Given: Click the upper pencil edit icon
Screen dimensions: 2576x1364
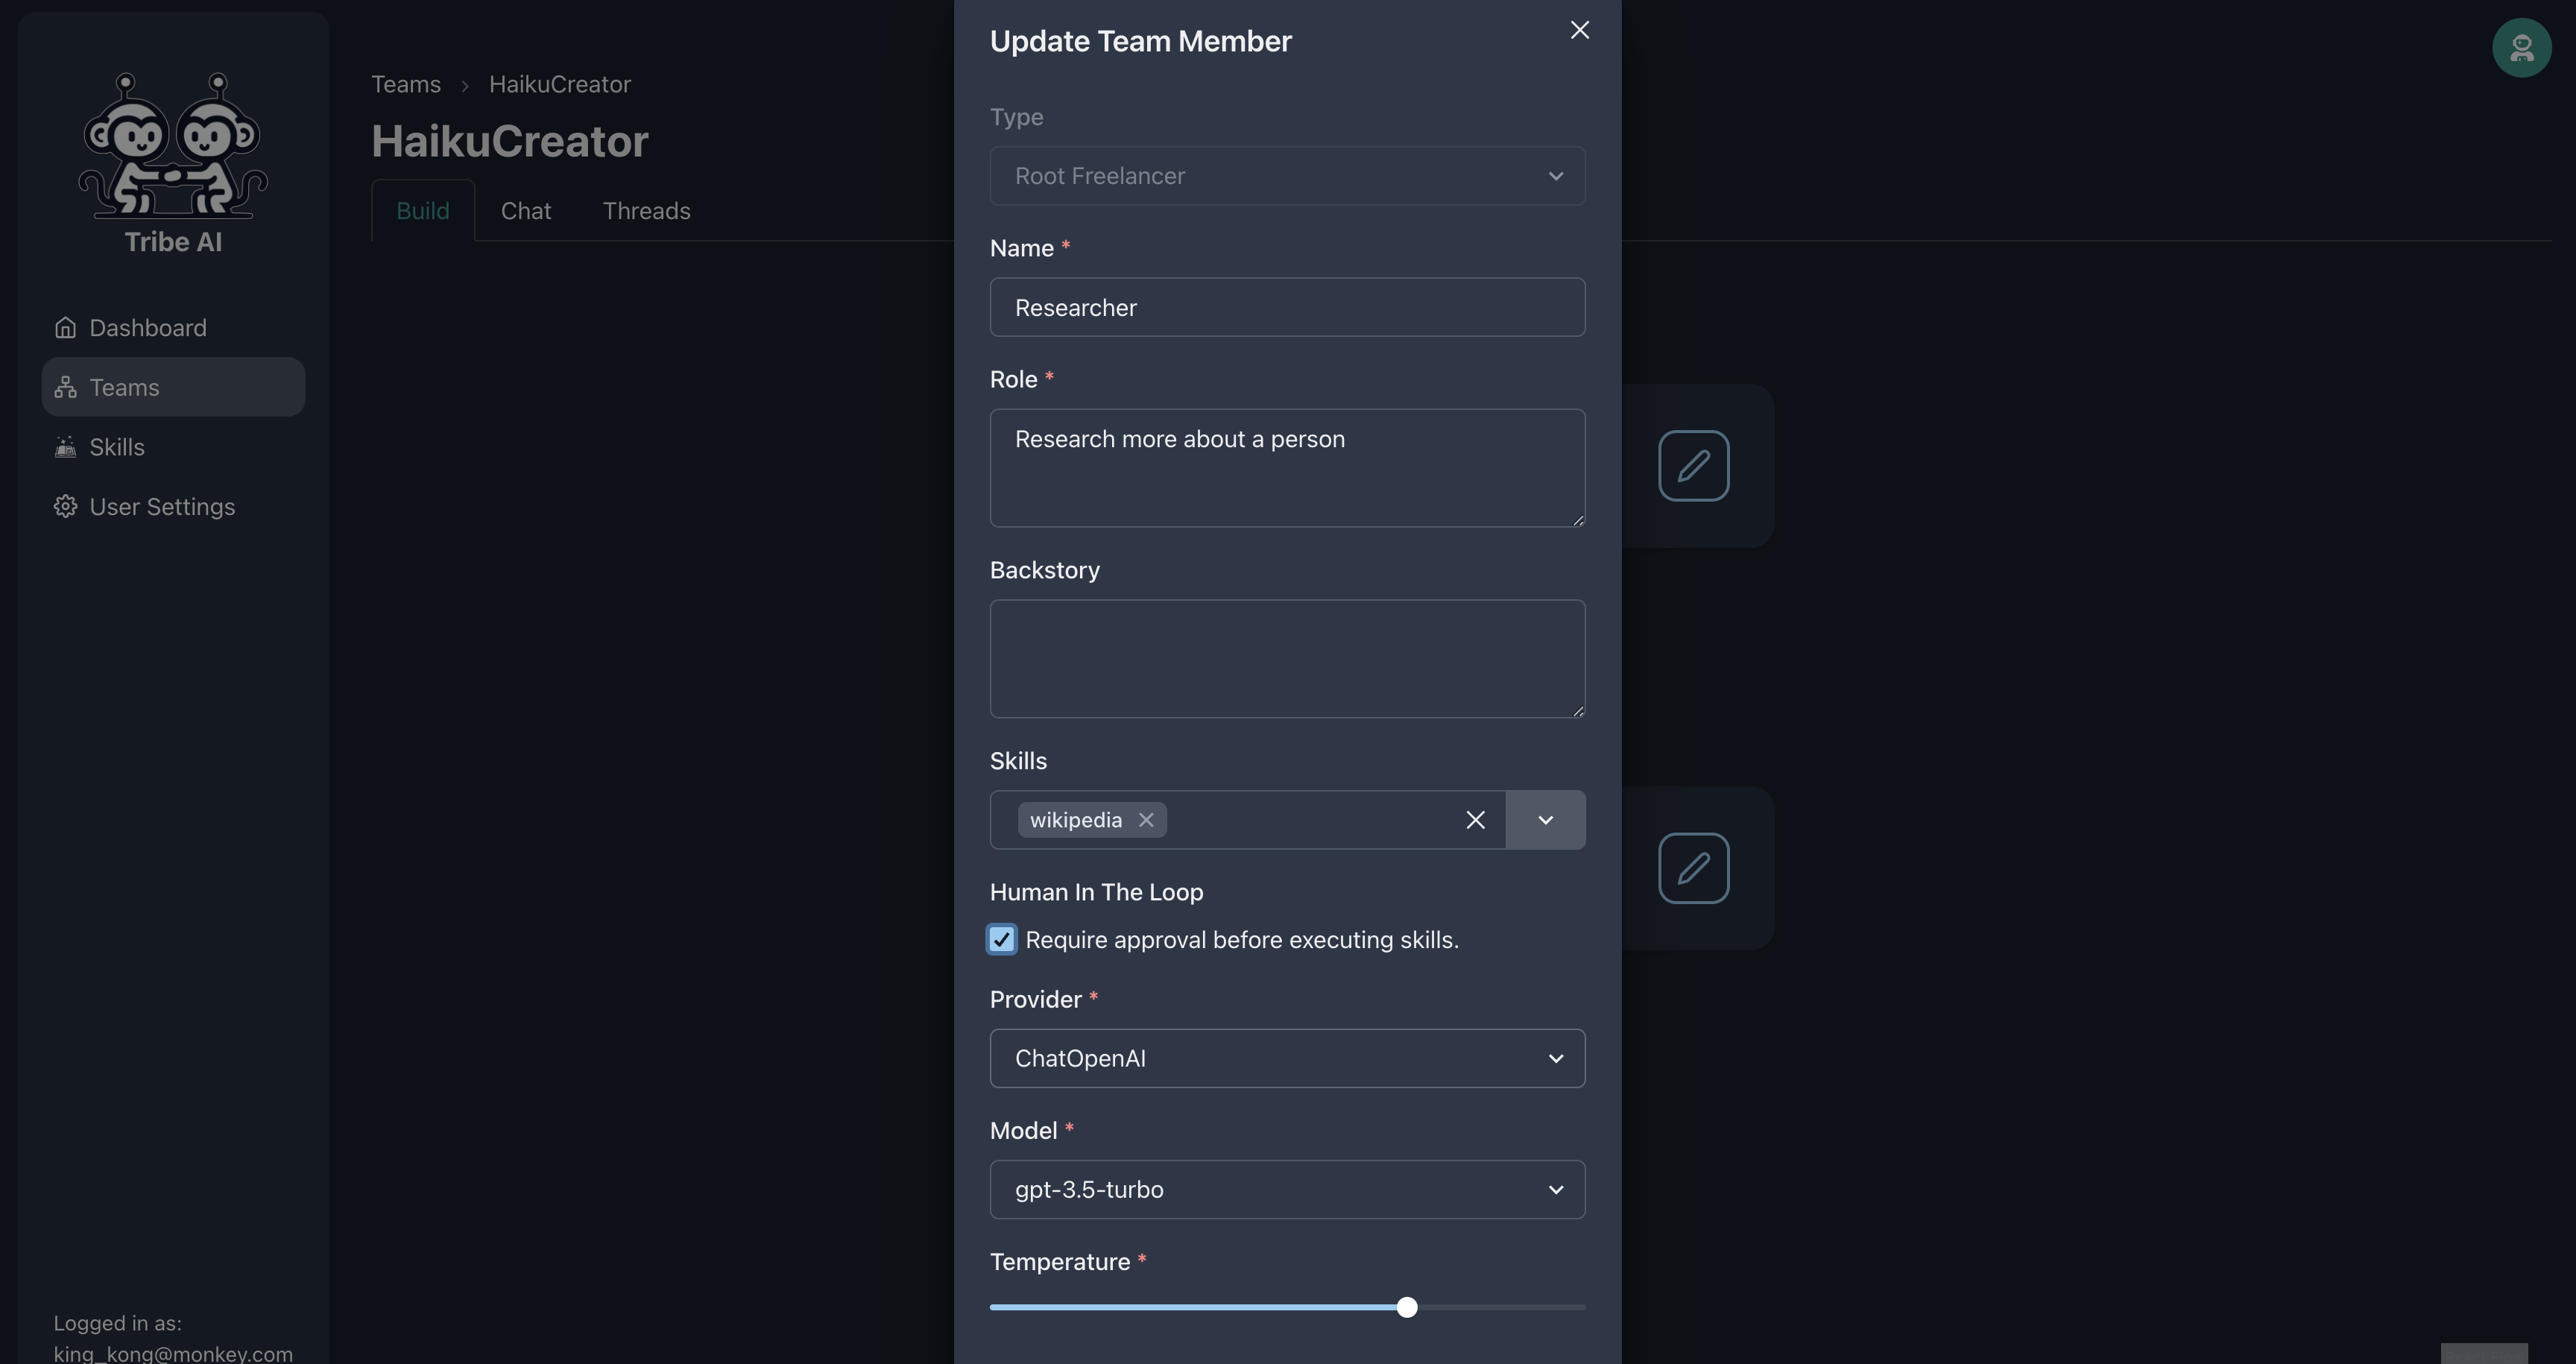Looking at the screenshot, I should [1693, 466].
